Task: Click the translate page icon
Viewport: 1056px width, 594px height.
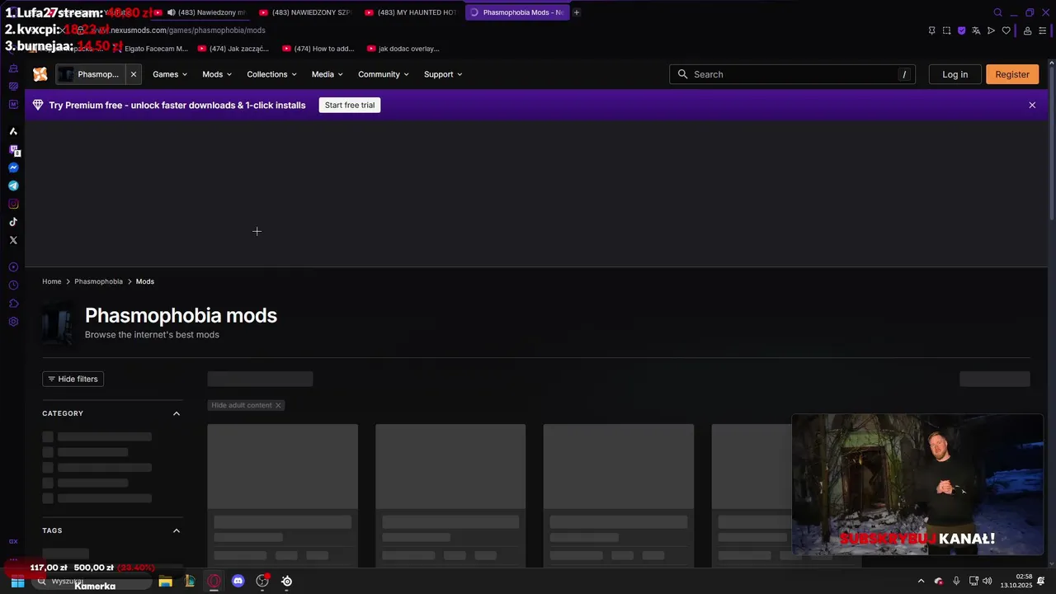Action: point(976,31)
